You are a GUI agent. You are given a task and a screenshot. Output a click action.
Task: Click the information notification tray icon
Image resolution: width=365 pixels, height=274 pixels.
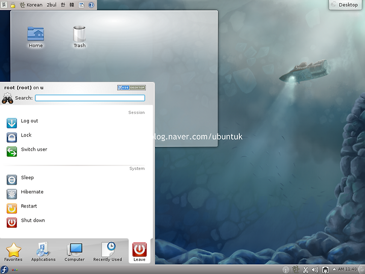(x=286, y=269)
